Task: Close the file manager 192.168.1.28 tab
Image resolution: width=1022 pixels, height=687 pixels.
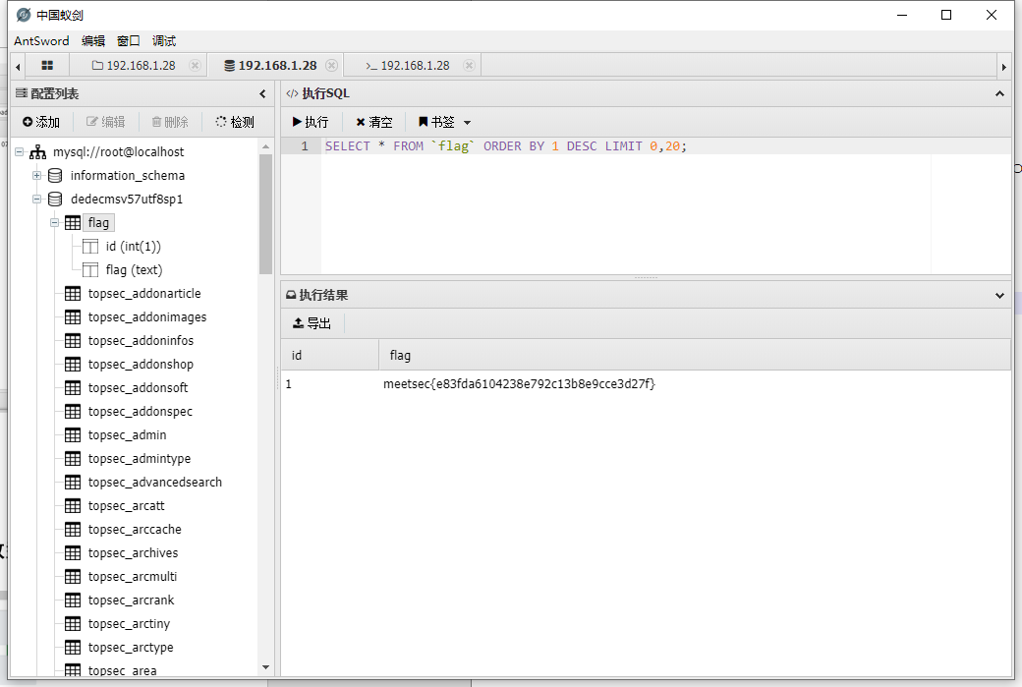Action: [x=195, y=65]
